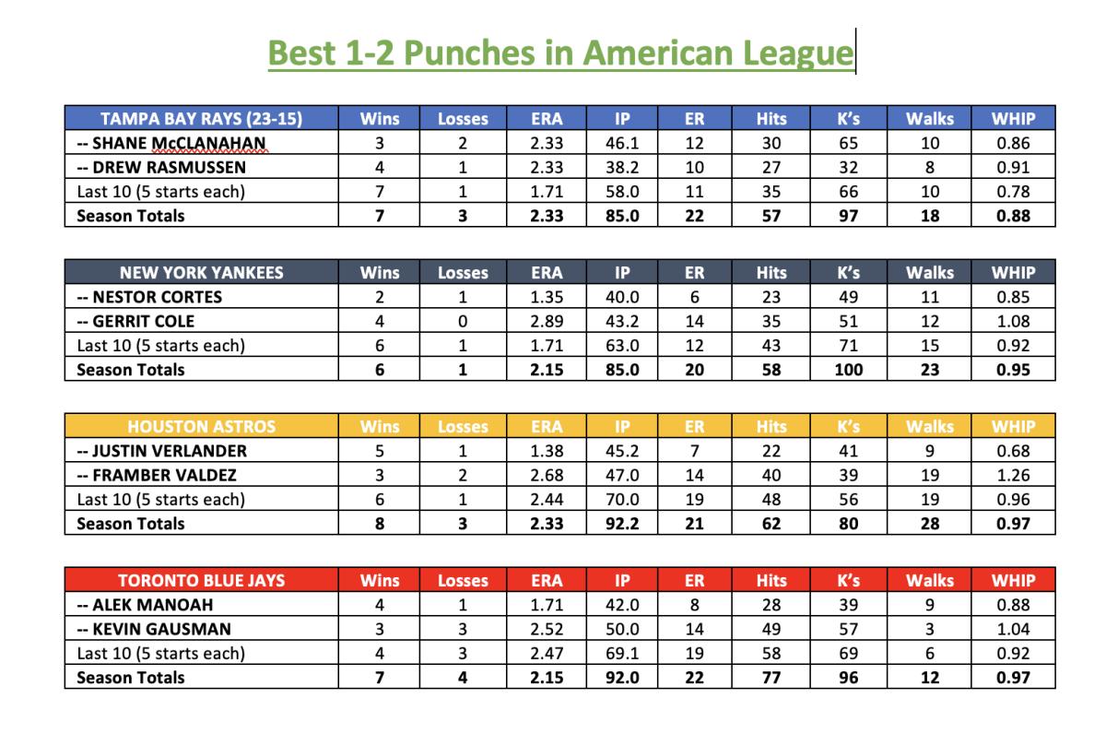This screenshot has height=734, width=1106.
Task: Select the ERA header in Yankees table
Action: click(x=547, y=272)
